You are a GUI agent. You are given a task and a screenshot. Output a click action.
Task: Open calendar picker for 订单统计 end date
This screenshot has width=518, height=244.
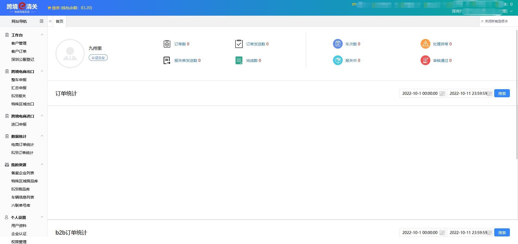tap(490, 93)
